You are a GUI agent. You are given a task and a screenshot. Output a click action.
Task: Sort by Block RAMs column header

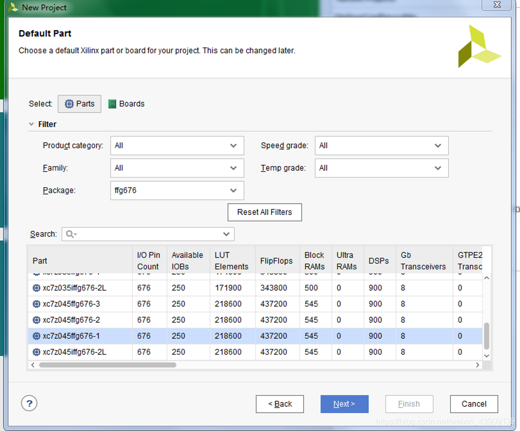tap(315, 261)
